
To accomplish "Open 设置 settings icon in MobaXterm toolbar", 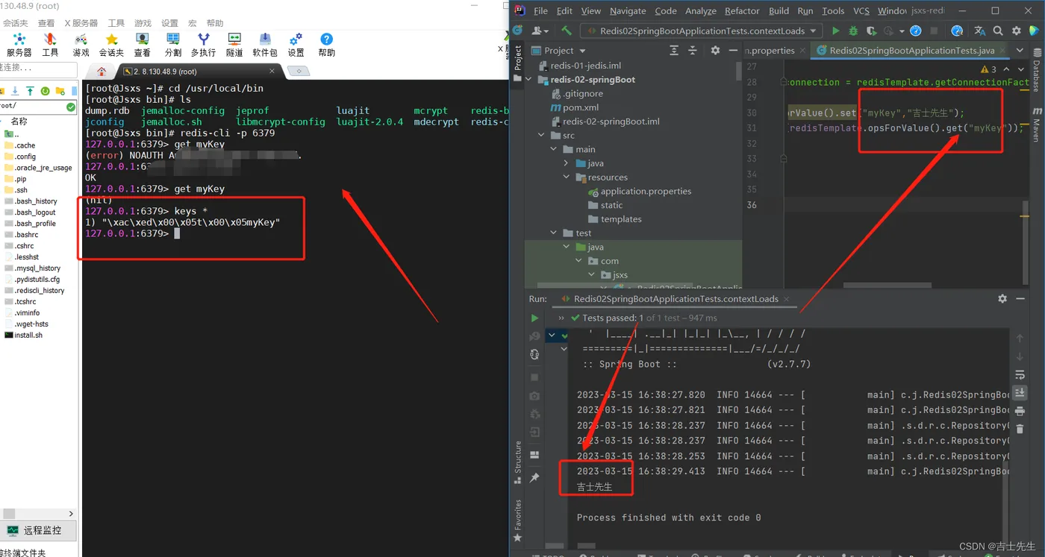I will click(296, 45).
